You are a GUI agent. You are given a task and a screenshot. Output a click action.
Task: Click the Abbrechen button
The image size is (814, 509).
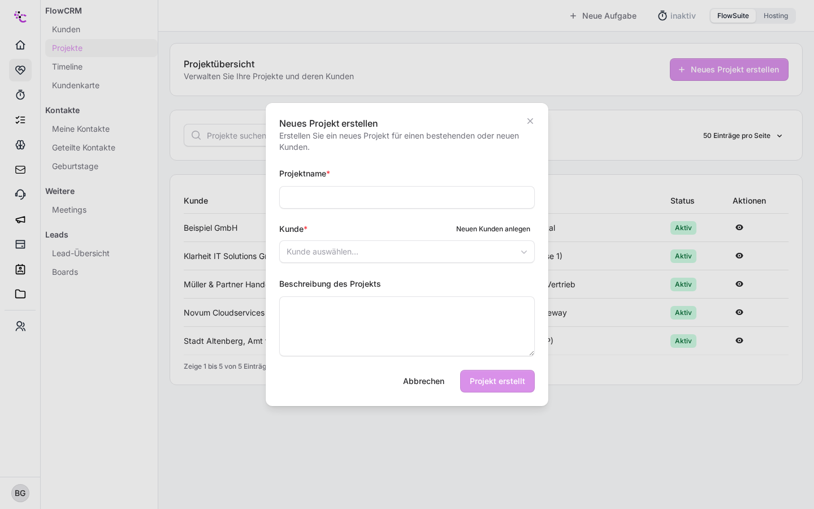pyautogui.click(x=423, y=381)
